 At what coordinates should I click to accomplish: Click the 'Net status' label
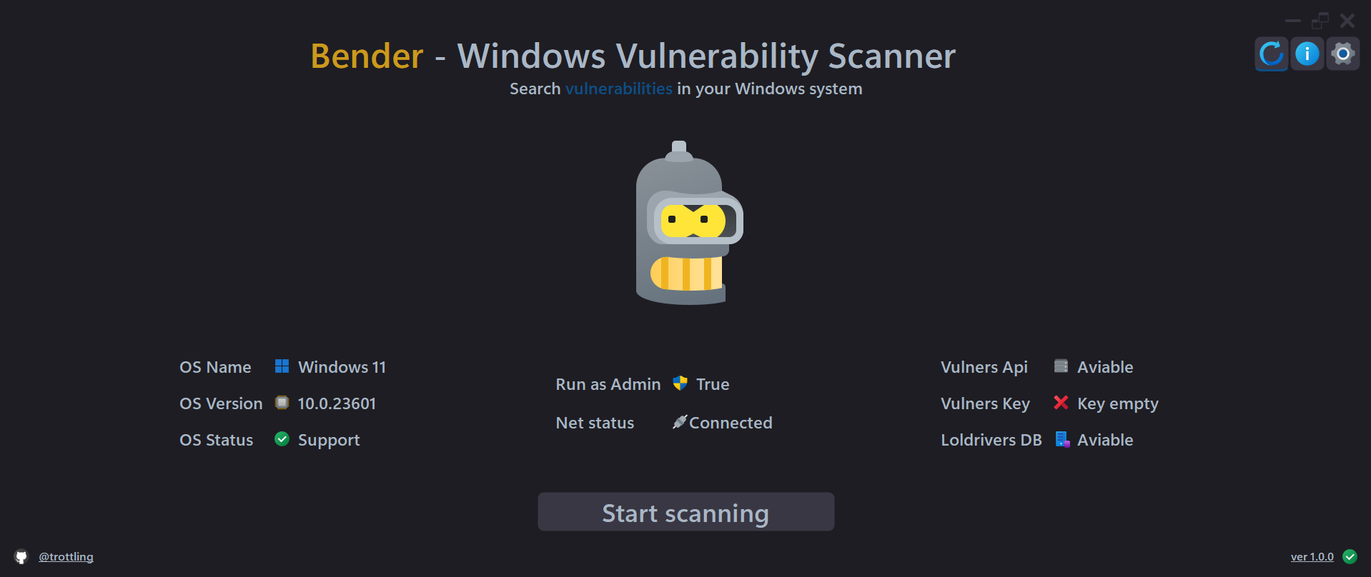[x=595, y=423]
